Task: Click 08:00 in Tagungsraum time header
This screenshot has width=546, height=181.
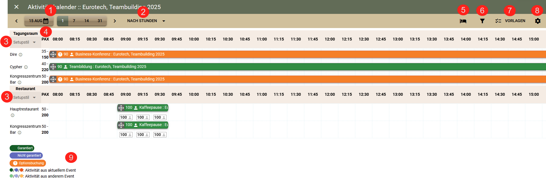Action: point(58,39)
